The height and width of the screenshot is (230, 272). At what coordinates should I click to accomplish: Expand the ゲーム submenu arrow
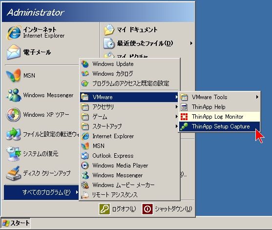(176, 116)
